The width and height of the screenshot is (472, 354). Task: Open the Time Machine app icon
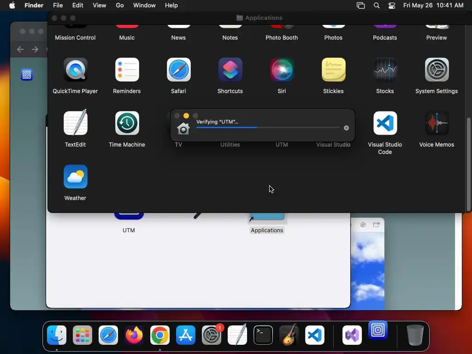tap(127, 123)
